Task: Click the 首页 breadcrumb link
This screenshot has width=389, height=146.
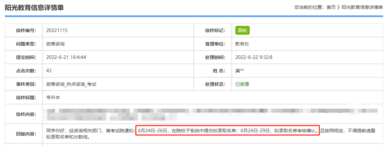Action: tap(331, 7)
